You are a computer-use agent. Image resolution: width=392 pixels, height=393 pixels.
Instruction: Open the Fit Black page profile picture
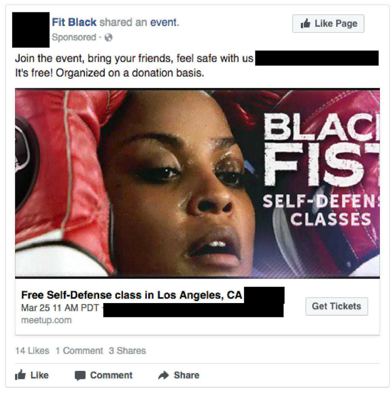pos(31,30)
